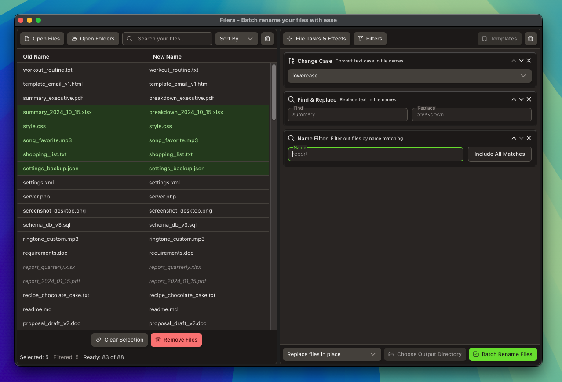
Task: Click the trash icon next to Sort By
Action: pyautogui.click(x=267, y=39)
